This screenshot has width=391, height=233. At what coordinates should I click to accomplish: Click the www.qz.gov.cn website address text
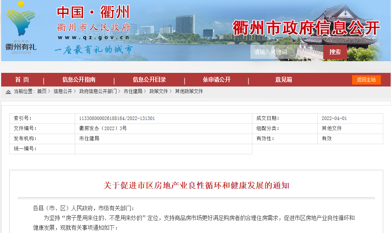tap(93, 38)
